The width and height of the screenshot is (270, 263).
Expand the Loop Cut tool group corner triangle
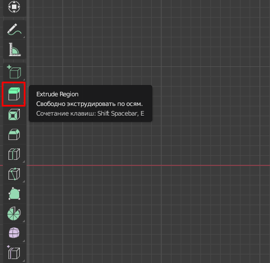pyautogui.click(x=24, y=162)
